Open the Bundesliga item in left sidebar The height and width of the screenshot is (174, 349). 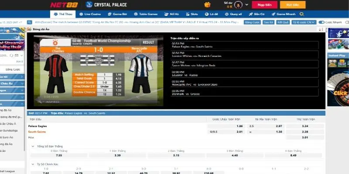(x=9, y=130)
